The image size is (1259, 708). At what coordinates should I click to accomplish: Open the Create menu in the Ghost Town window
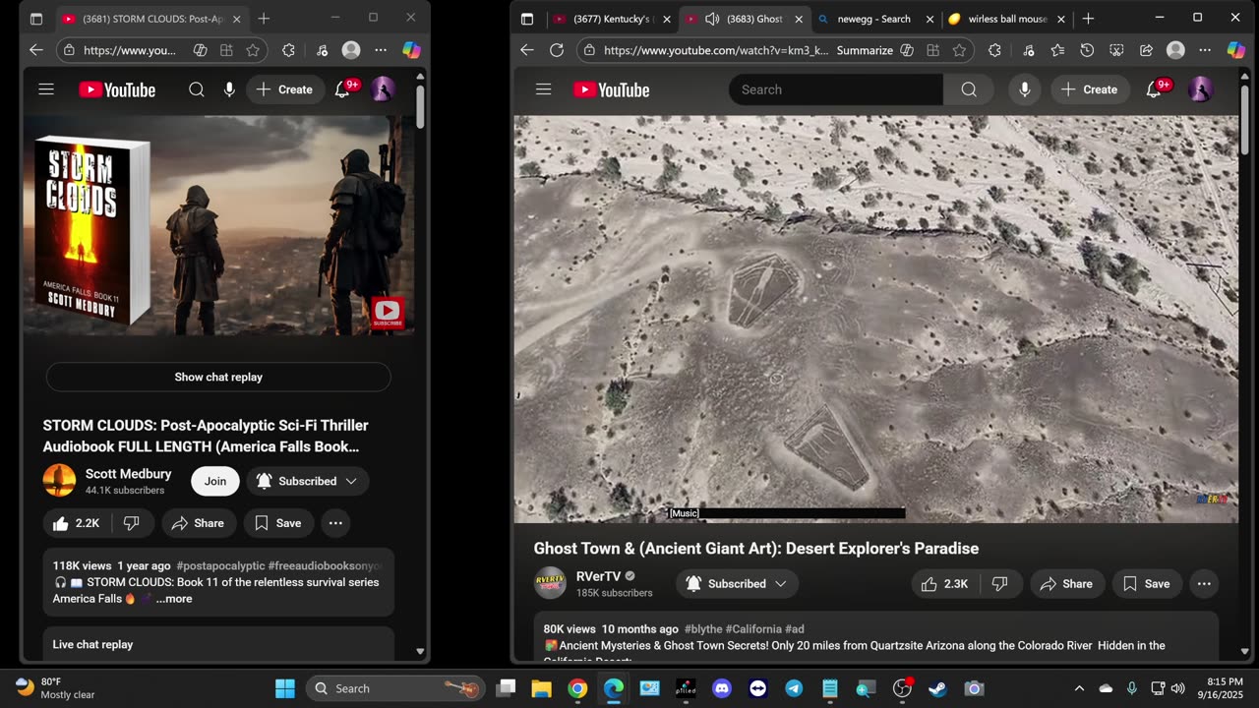click(x=1091, y=89)
